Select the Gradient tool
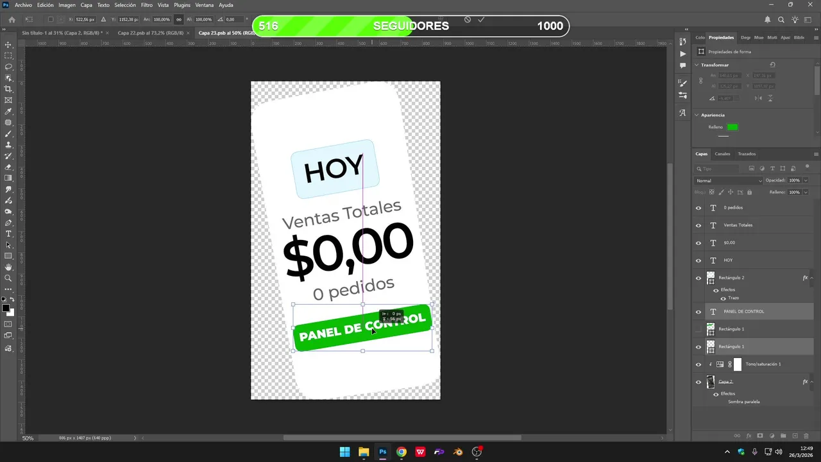 coord(8,178)
